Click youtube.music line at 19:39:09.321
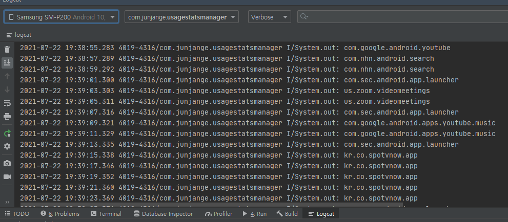The image size is (508, 222). coord(258,123)
